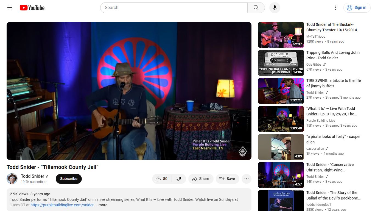Image resolution: width=375 pixels, height=211 pixels.
Task: Open Tripping Balls And Loving John Prine title
Action: (x=333, y=55)
